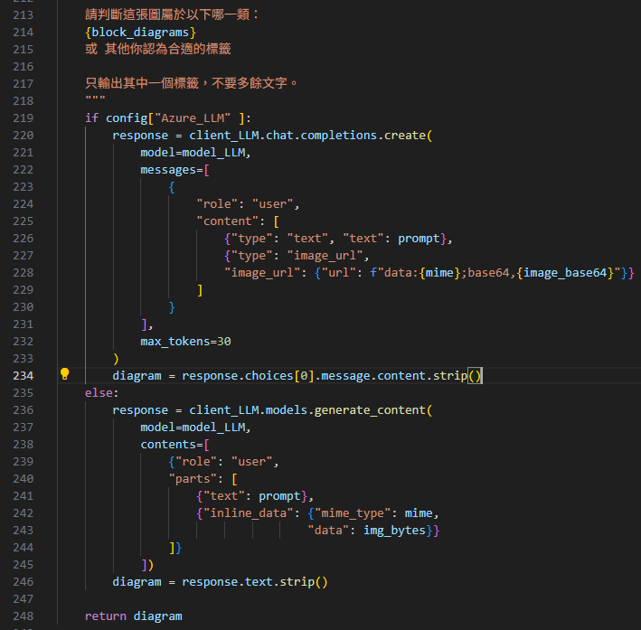This screenshot has width=641, height=630.
Task: Click 'model=model_LLM,' on line 237
Action: tap(195, 428)
